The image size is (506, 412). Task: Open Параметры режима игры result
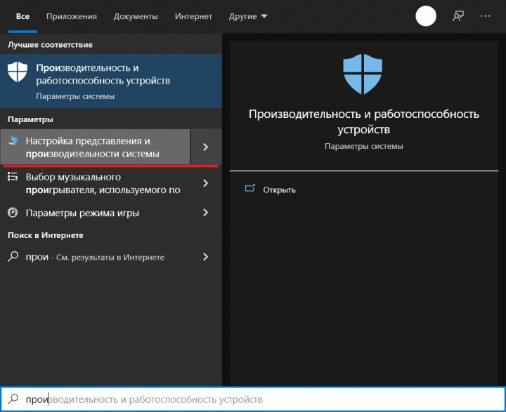[x=95, y=213]
